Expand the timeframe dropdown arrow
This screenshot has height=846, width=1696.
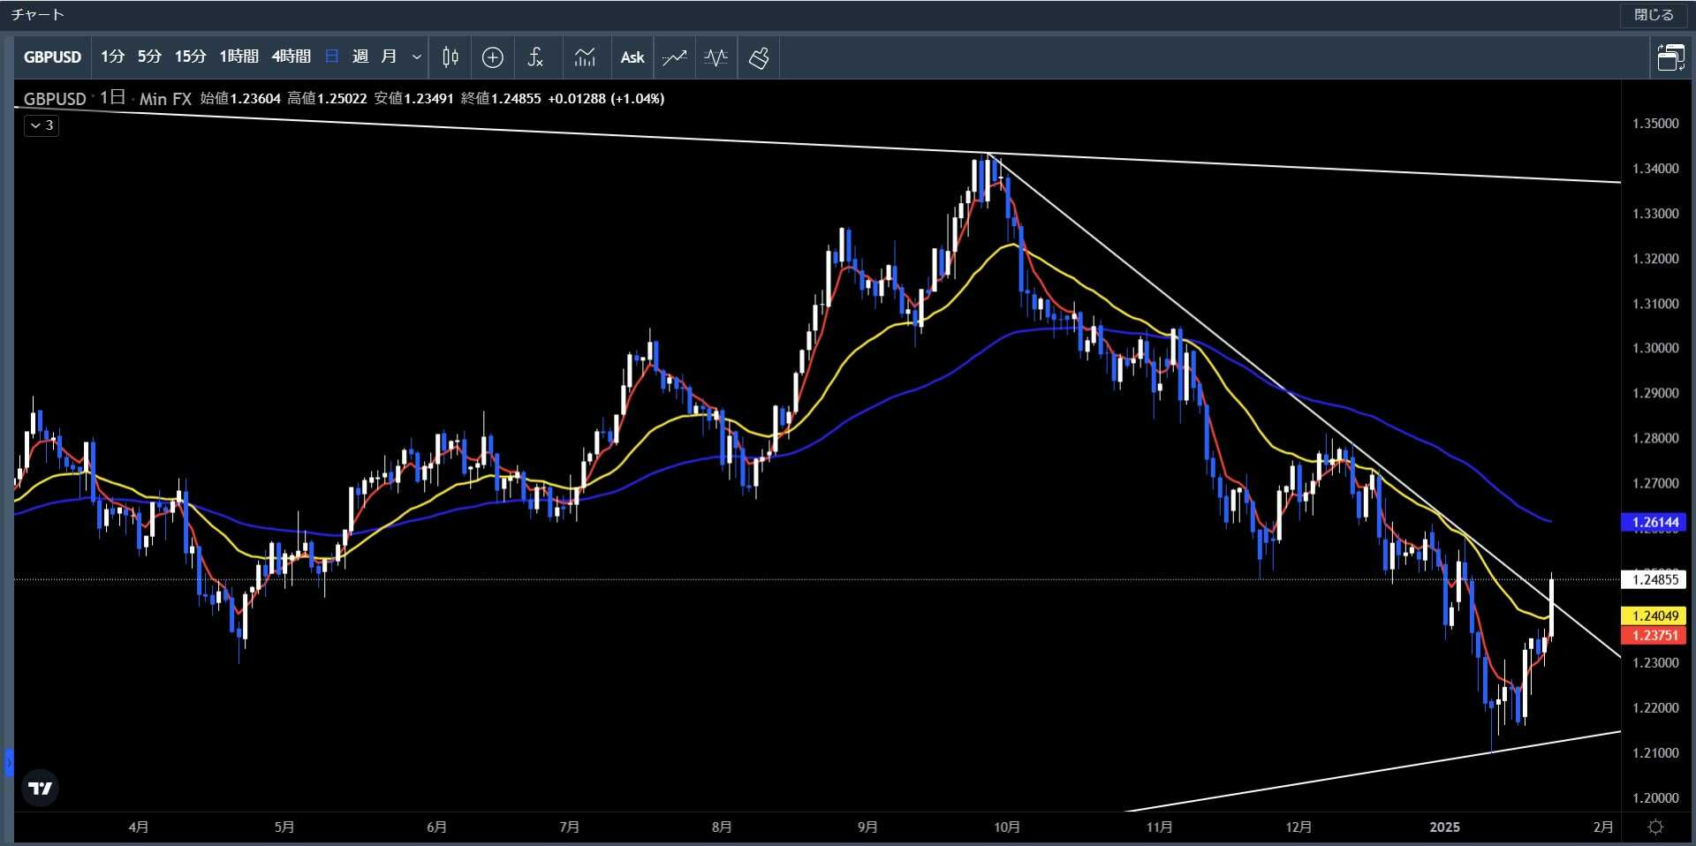coord(416,57)
